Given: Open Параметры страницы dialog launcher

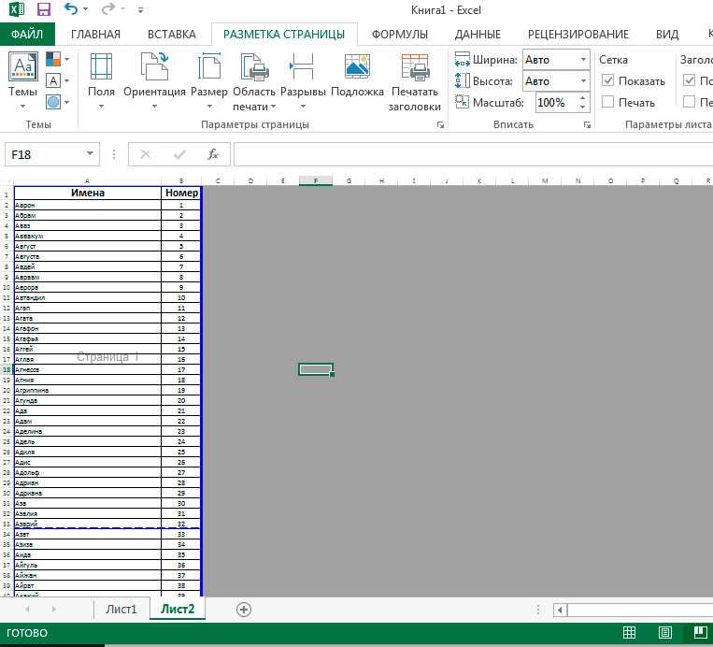Looking at the screenshot, I should (x=440, y=124).
